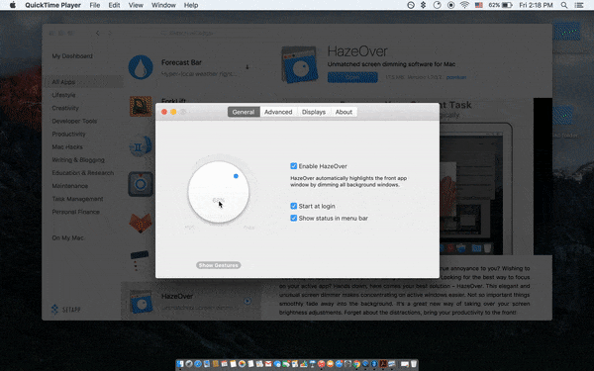Open Google Chrome from the Dock

pyautogui.click(x=356, y=364)
